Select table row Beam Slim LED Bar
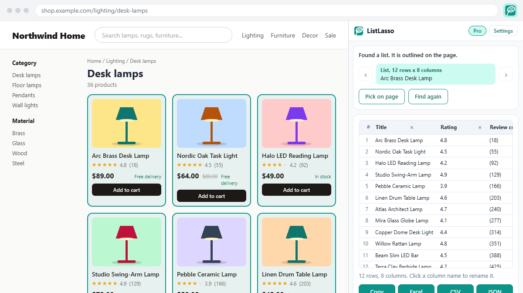 pyautogui.click(x=436, y=256)
